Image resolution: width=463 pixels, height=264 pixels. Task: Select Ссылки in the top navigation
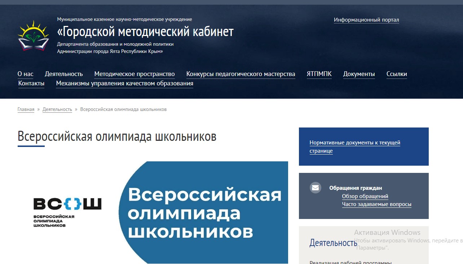397,74
